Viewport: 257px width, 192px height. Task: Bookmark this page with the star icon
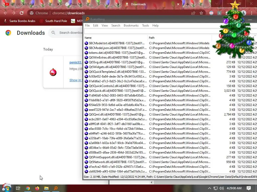201,13
